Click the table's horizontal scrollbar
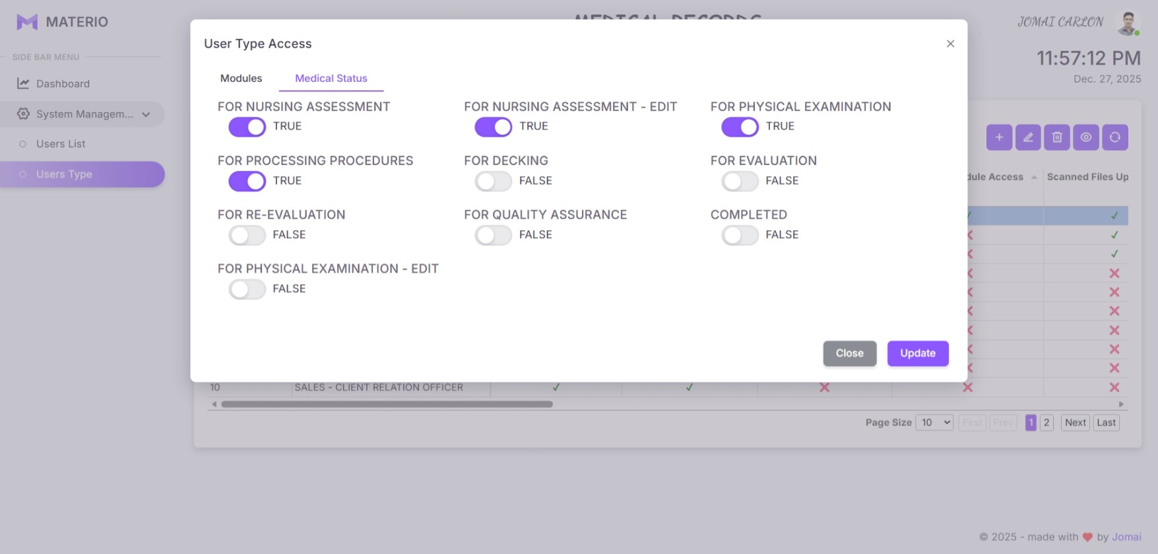This screenshot has height=554, width=1158. tap(387, 404)
